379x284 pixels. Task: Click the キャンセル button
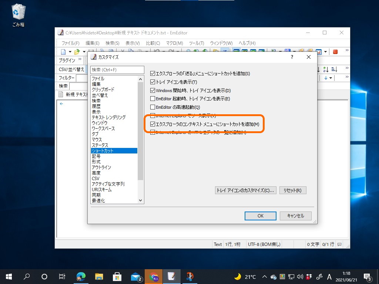296,216
